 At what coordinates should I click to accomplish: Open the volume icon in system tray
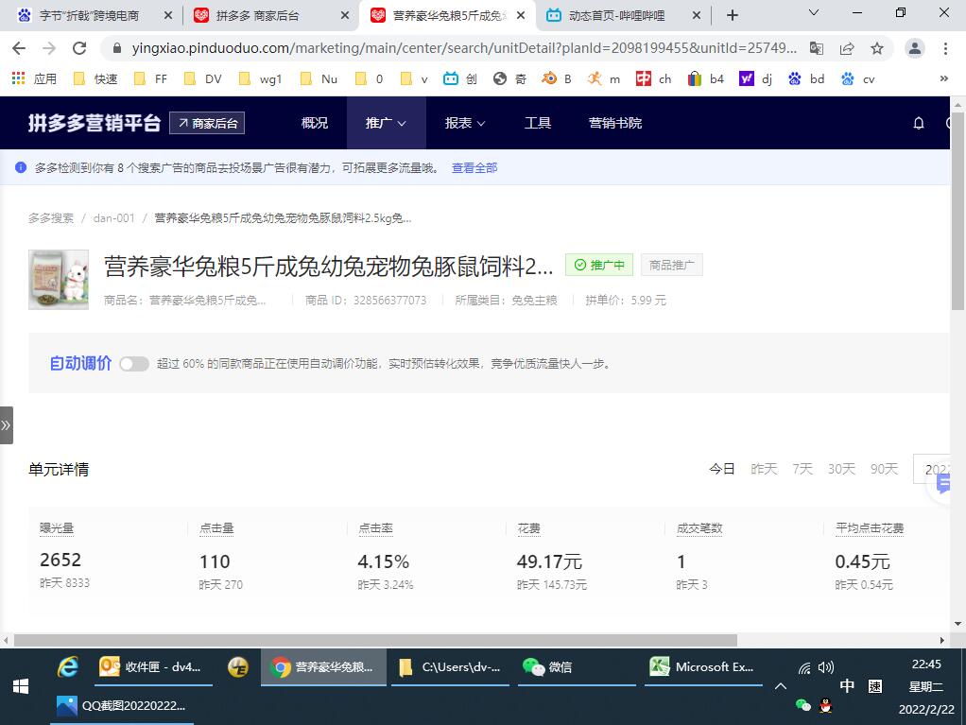click(826, 667)
